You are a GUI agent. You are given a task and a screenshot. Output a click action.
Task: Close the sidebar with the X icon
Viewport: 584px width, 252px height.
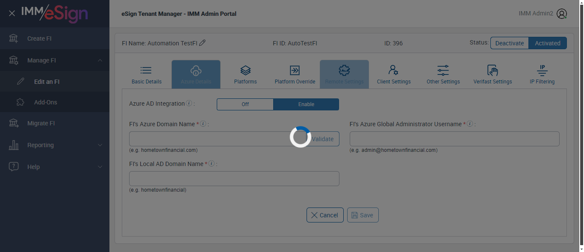(12, 13)
